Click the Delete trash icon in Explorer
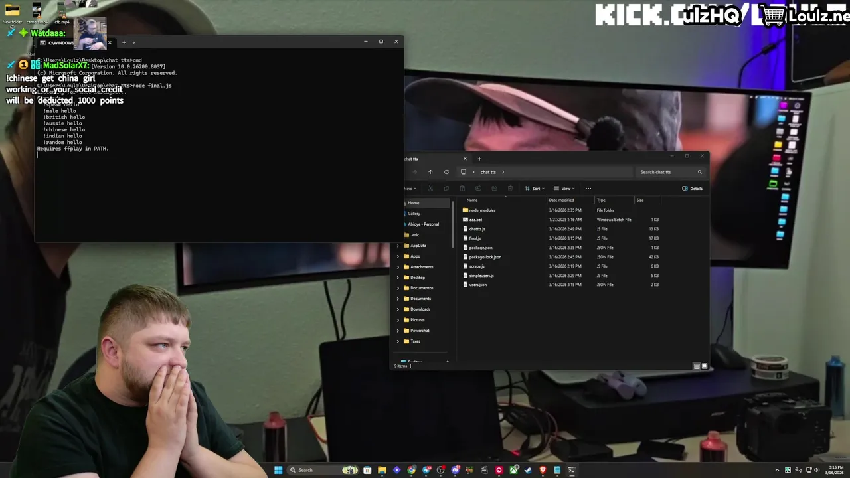 510,189
